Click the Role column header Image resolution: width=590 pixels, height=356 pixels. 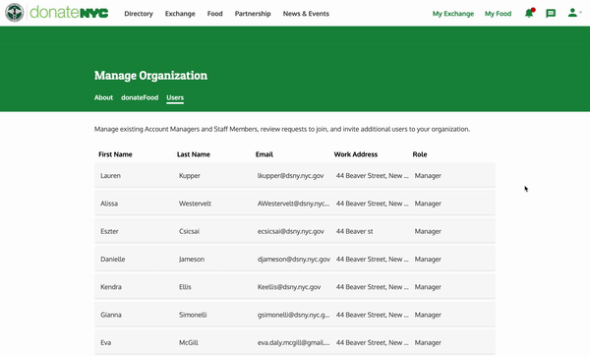(x=420, y=154)
